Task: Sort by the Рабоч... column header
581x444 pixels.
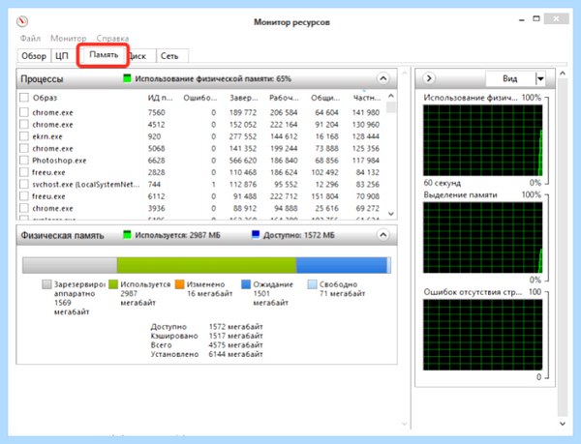Action: point(284,98)
